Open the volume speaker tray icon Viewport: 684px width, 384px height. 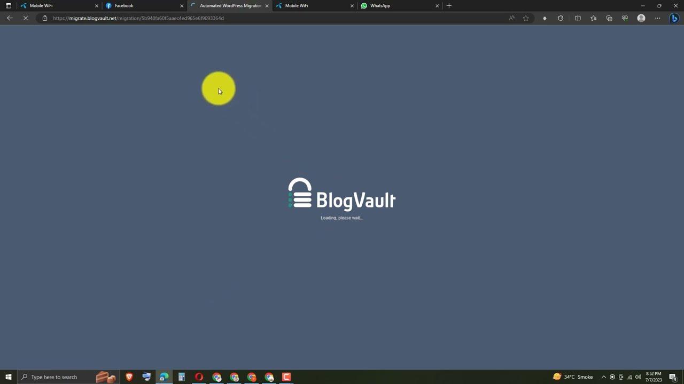[638, 377]
